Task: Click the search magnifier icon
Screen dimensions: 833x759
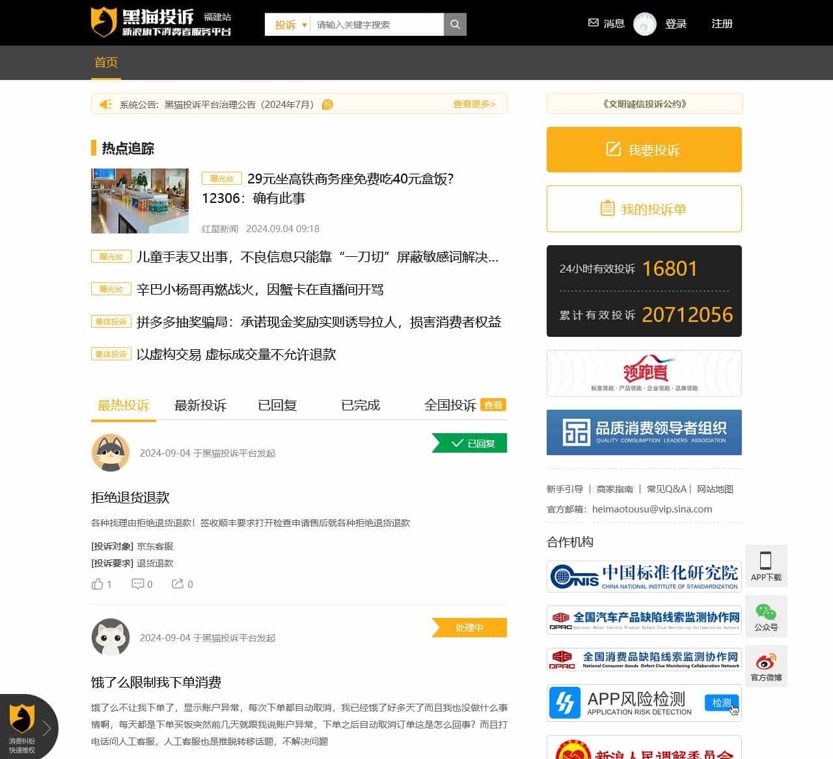Action: coord(454,24)
